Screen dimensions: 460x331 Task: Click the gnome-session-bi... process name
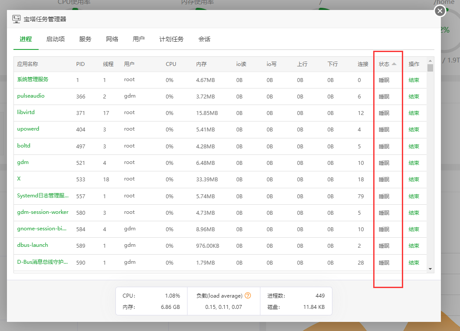pos(42,229)
